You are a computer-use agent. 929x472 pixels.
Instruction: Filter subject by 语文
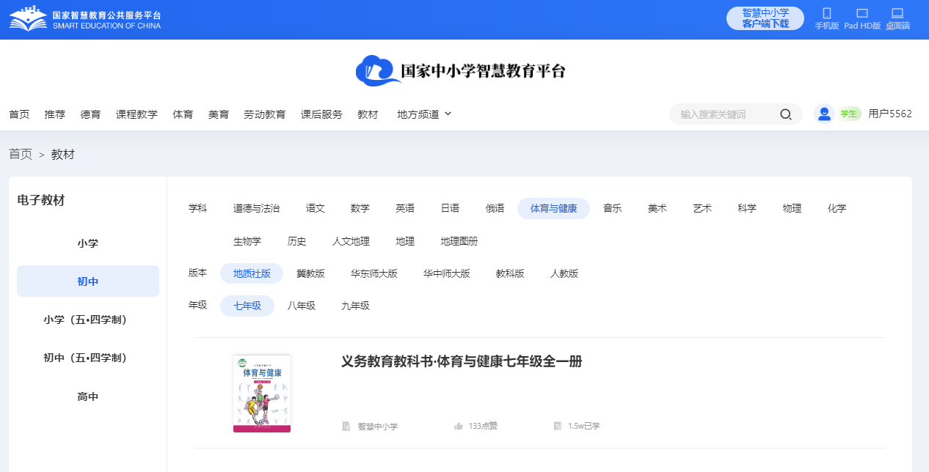coord(316,208)
